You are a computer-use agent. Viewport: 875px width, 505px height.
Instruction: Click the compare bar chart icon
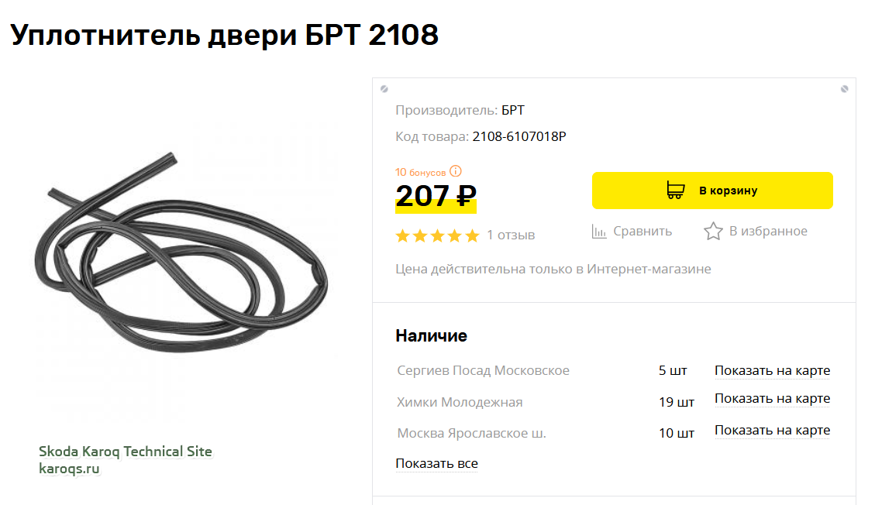(x=599, y=232)
